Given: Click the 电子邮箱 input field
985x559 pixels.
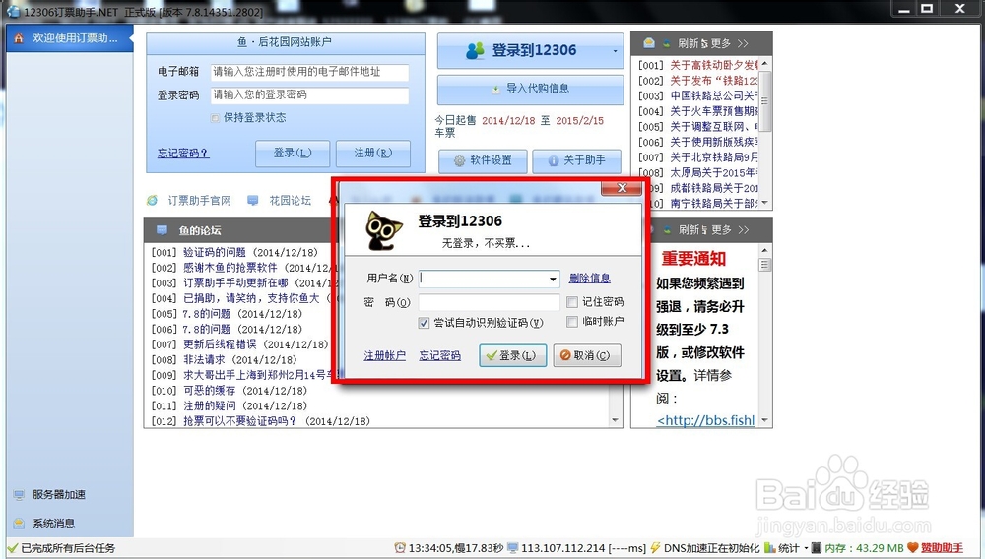Looking at the screenshot, I should 309,72.
